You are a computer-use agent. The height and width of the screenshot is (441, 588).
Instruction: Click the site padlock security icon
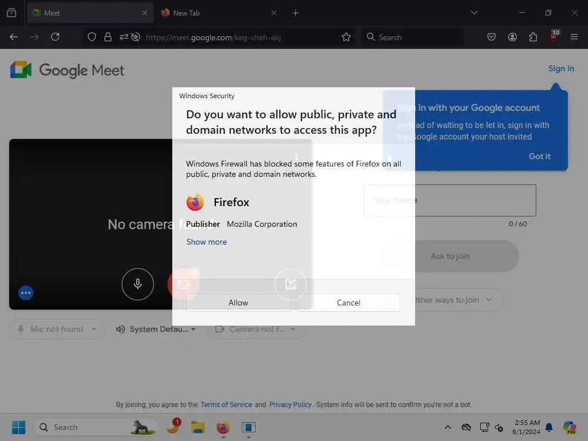pyautogui.click(x=107, y=37)
